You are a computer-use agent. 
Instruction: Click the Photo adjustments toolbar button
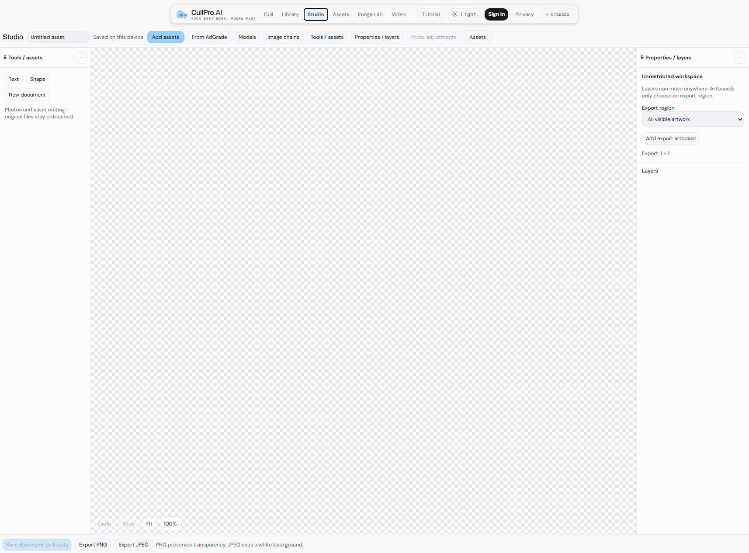pos(433,37)
